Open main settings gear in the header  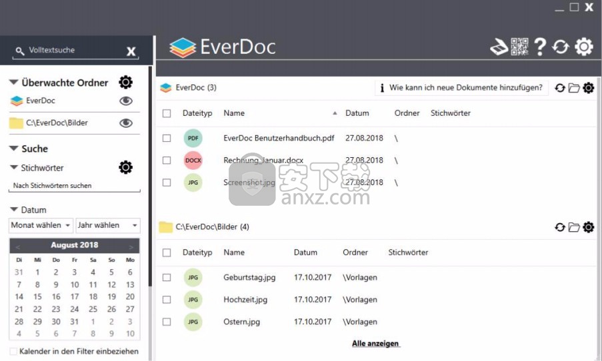583,47
